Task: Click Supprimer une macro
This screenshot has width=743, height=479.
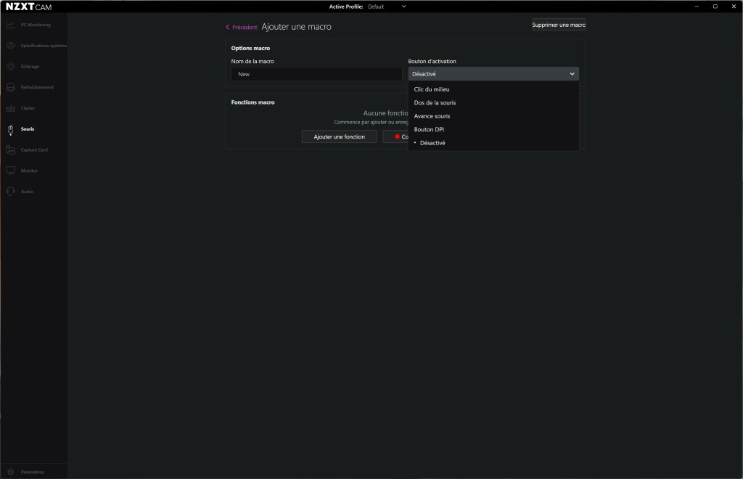Action: pos(558,24)
